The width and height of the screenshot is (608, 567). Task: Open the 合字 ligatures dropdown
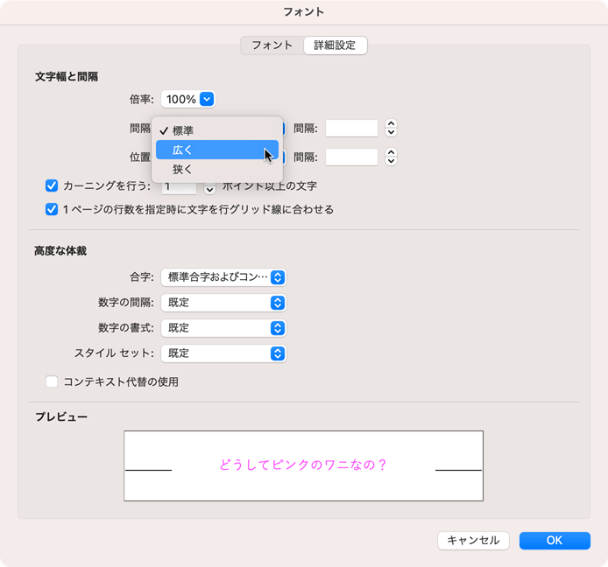[223, 277]
